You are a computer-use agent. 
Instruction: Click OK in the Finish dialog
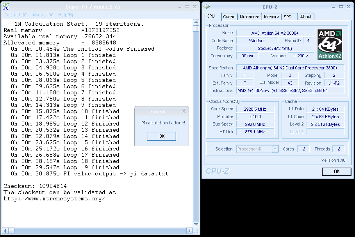tap(161, 136)
